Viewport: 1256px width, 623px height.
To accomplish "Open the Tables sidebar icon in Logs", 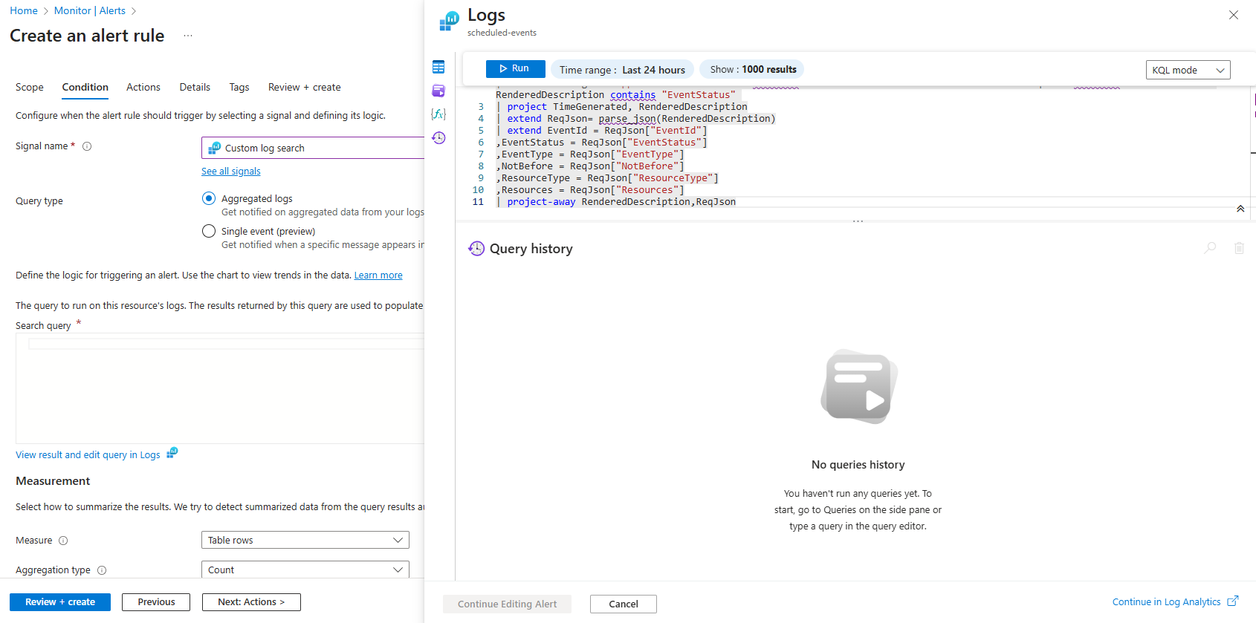I will (438, 68).
